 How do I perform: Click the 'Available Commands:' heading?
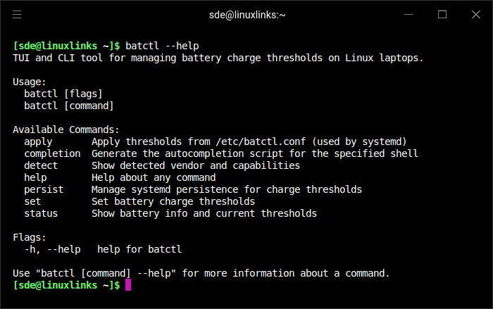66,130
